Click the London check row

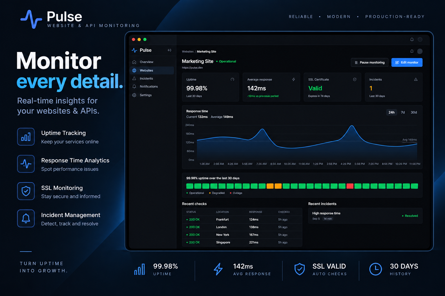[x=242, y=227]
